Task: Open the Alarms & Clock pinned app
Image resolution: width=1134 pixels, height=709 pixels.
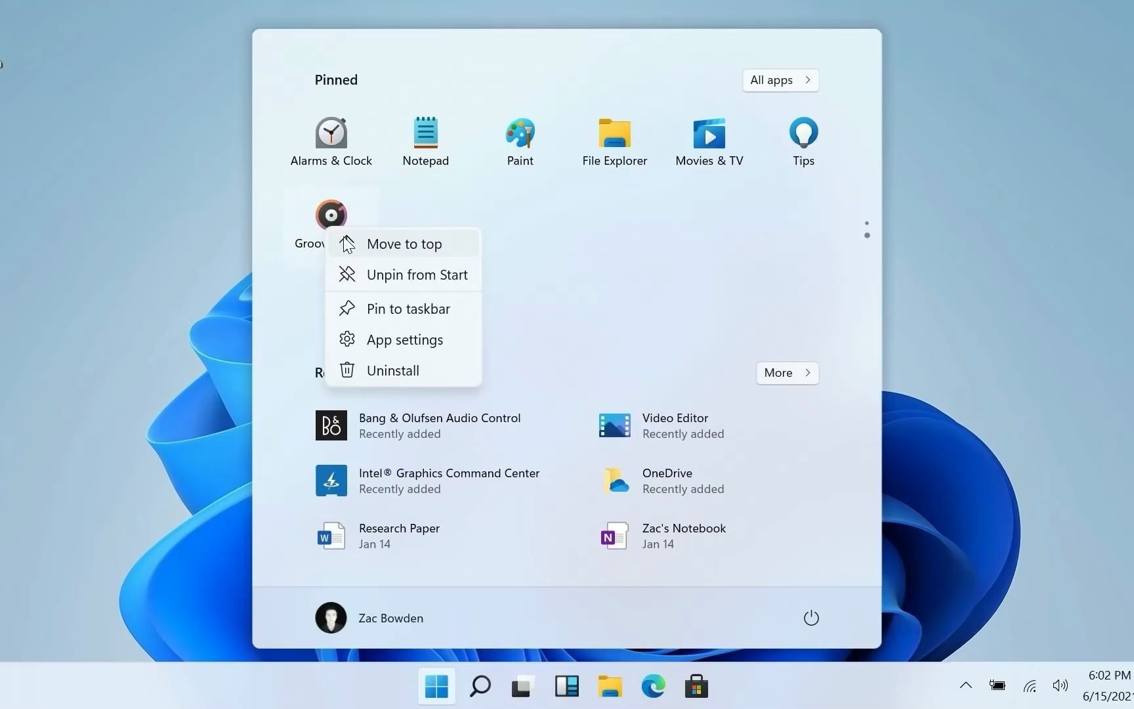Action: [x=331, y=142]
